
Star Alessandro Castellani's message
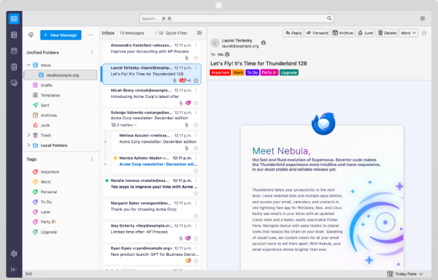[x=196, y=58]
